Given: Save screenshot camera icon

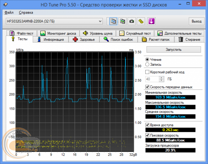Looking at the screenshot, I should point(132,21).
